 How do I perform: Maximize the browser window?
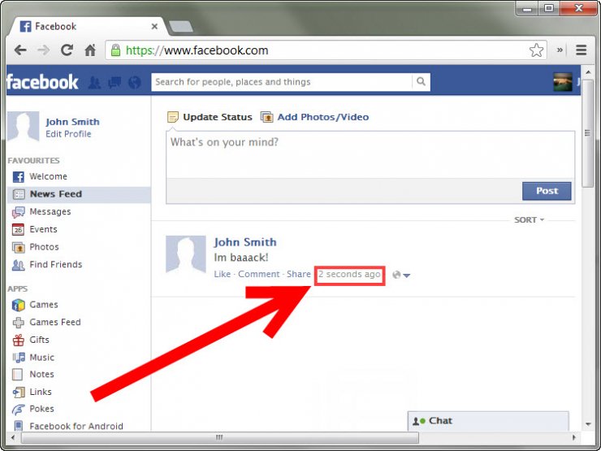pyautogui.click(x=549, y=8)
